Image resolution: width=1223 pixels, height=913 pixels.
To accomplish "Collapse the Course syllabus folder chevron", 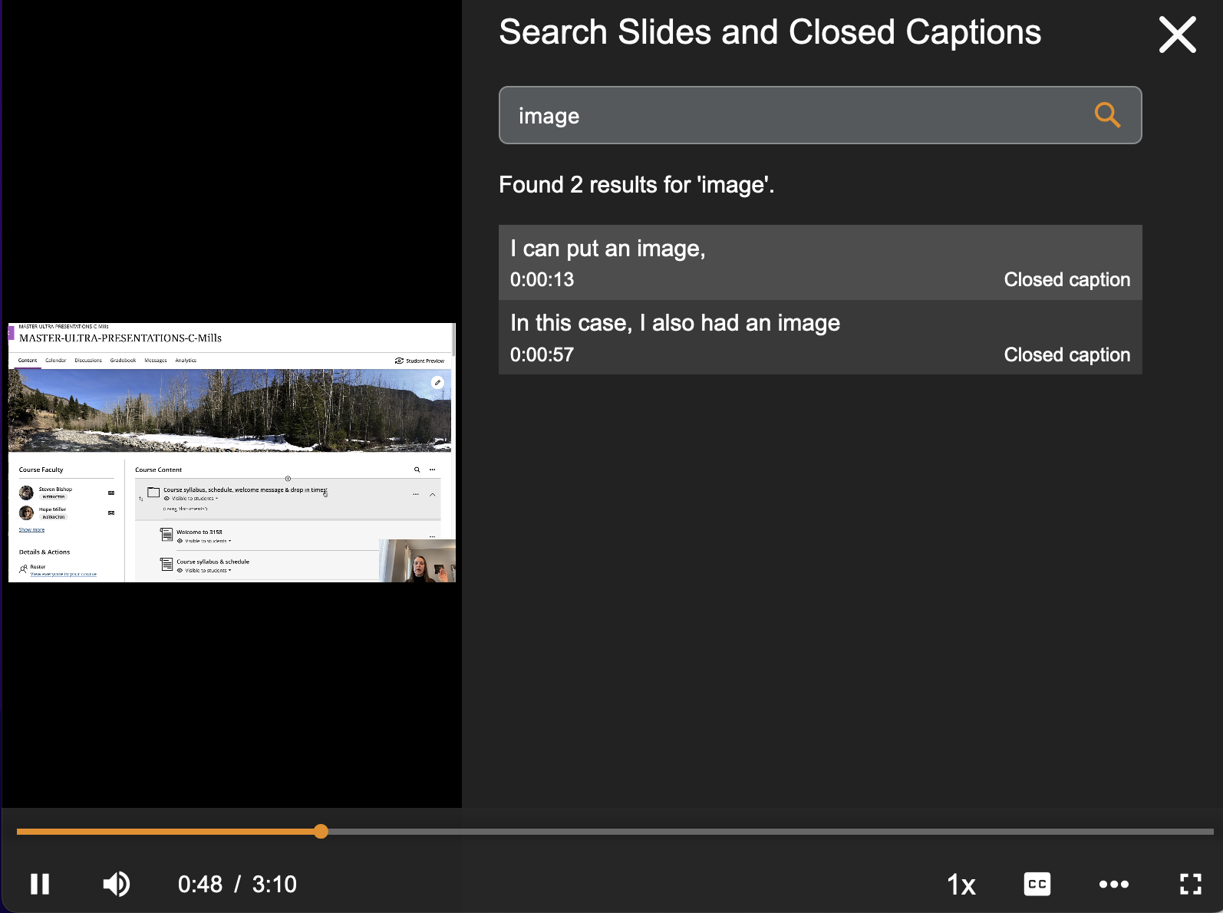I will (433, 495).
